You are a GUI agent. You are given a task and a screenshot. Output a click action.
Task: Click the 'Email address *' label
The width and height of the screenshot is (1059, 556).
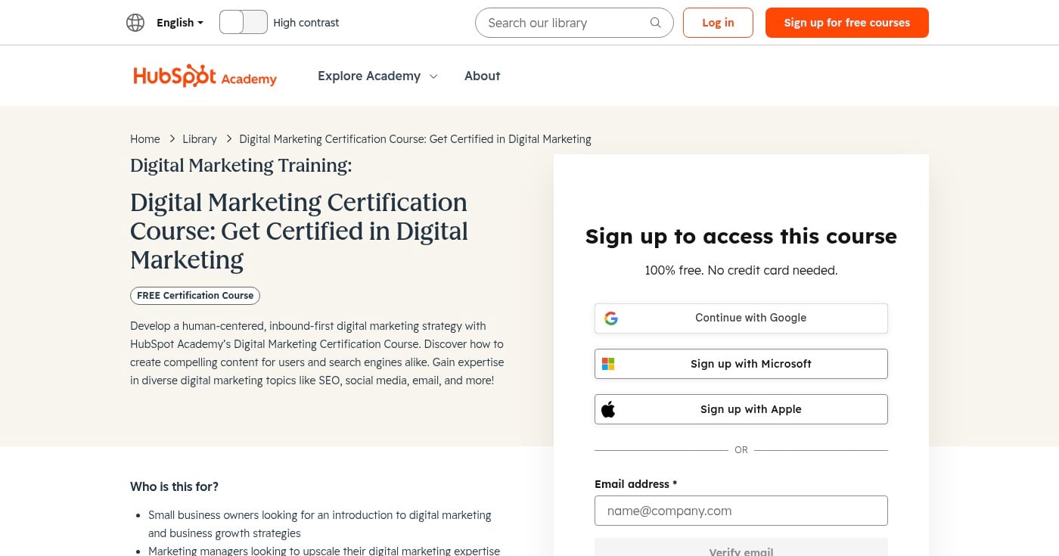(x=636, y=484)
